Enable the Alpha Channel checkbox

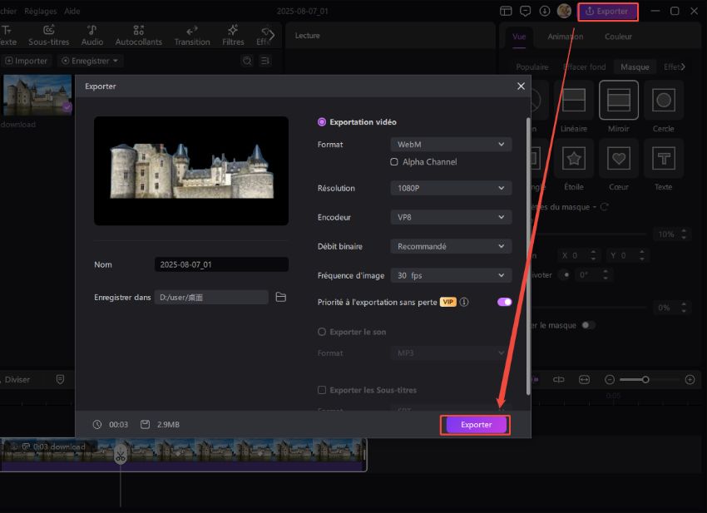point(394,162)
